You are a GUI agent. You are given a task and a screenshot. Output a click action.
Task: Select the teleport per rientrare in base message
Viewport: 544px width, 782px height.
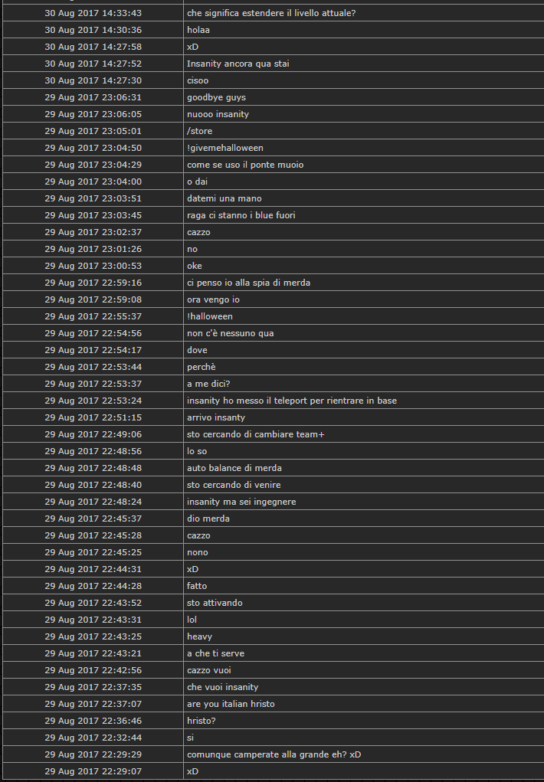click(292, 401)
